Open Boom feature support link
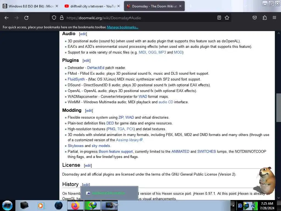Image resolution: width=281 pixels, height=211 pixels. [x=116, y=151]
